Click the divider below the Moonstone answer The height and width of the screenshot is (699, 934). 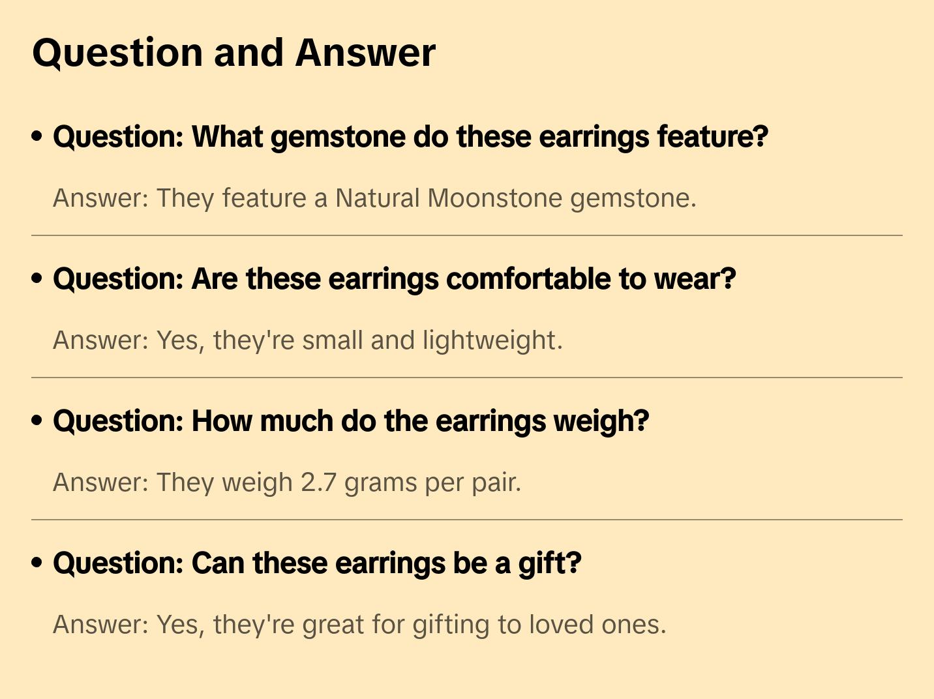pos(467,235)
